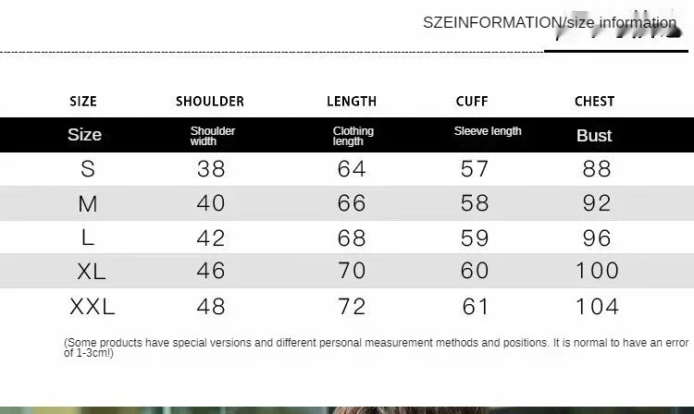Click the bust value 104
This screenshot has width=694, height=414.
[x=597, y=307]
